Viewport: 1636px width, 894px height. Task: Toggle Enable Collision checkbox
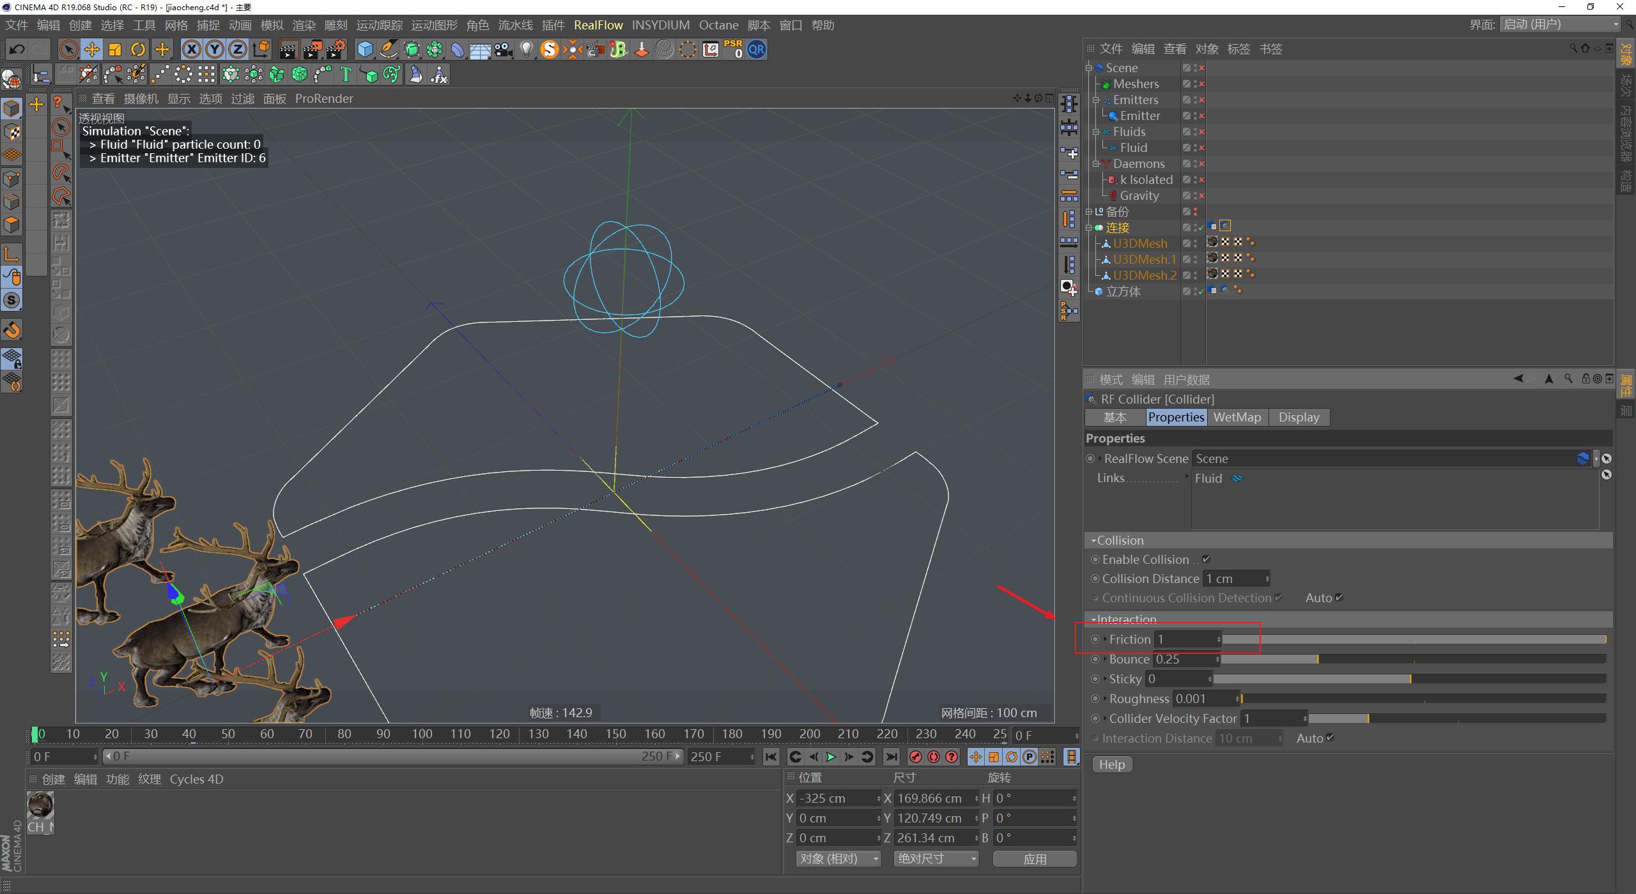pyautogui.click(x=1206, y=559)
